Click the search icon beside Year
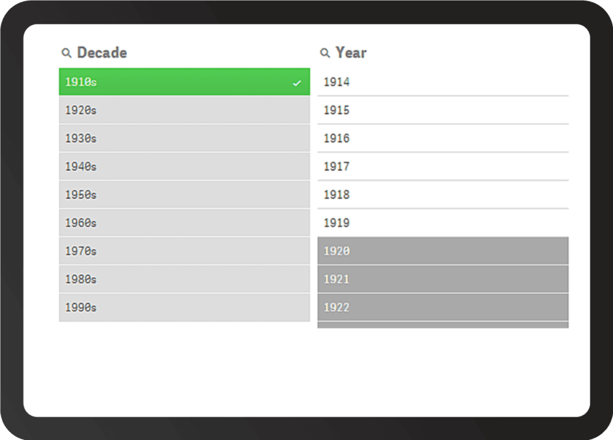Image resolution: width=613 pixels, height=440 pixels. coord(325,53)
